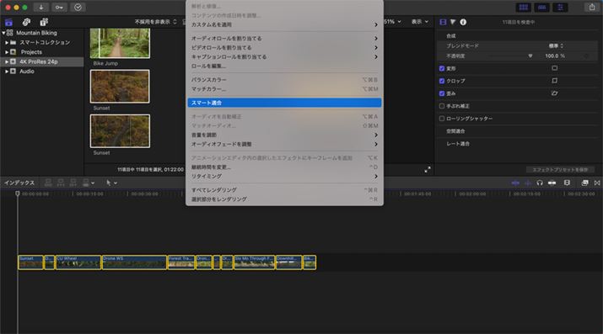
Task: Choose マッチカラー menu item
Action: click(284, 89)
